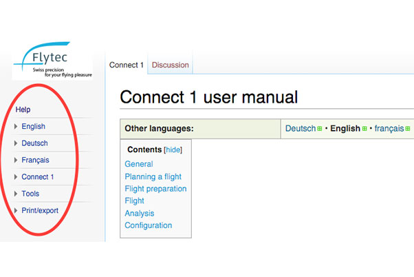Jump to Analysis section
Screen dimensions: 414x277
click(x=140, y=213)
